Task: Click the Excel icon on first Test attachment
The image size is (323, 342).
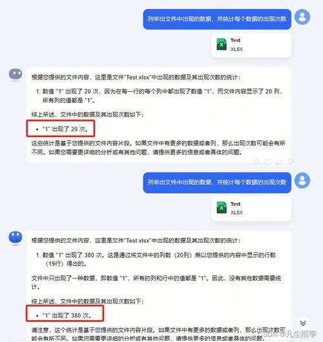Action: pyautogui.click(x=222, y=44)
